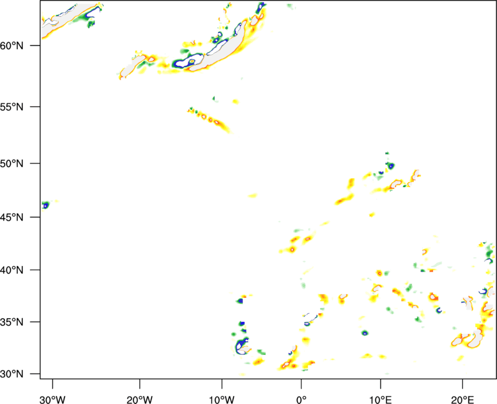Viewport: 497px width, 404px height.
Task: Click the 10°W longitude label
Action: tap(221, 400)
